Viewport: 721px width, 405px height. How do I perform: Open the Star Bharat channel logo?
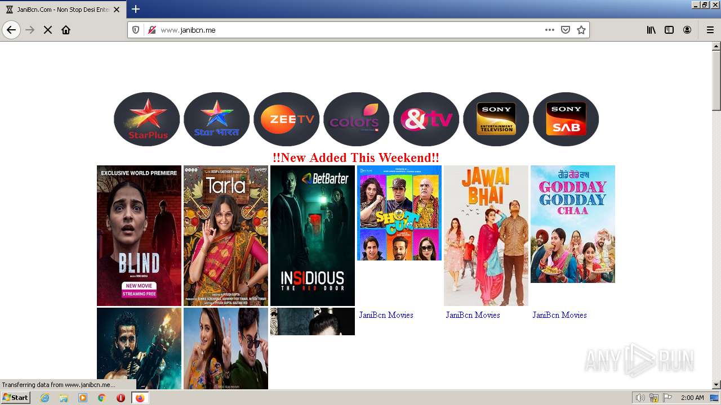click(217, 119)
